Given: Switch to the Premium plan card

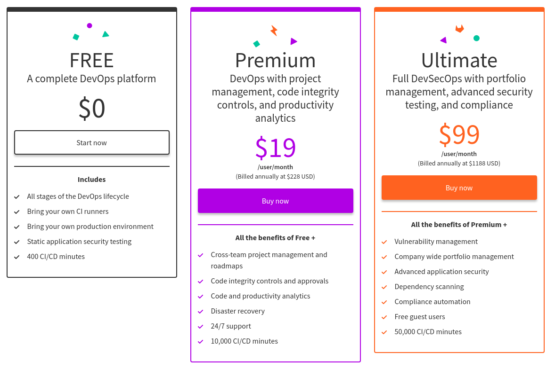Looking at the screenshot, I should pos(275,60).
